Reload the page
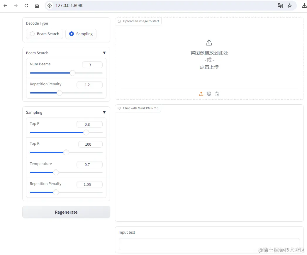The width and height of the screenshot is (307, 255). coord(26,6)
